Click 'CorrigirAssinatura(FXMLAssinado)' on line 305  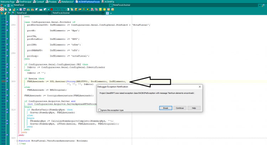(70, 96)
